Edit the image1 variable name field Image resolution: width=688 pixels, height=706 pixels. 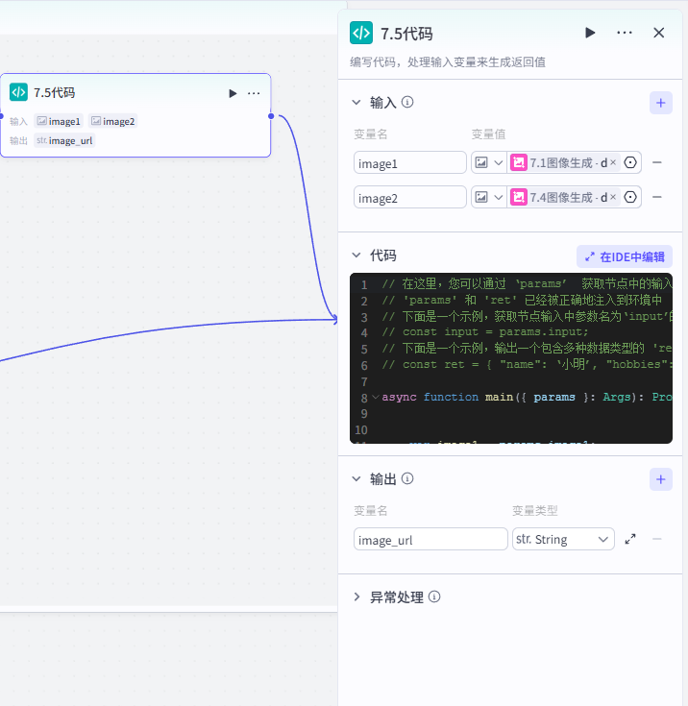point(409,163)
